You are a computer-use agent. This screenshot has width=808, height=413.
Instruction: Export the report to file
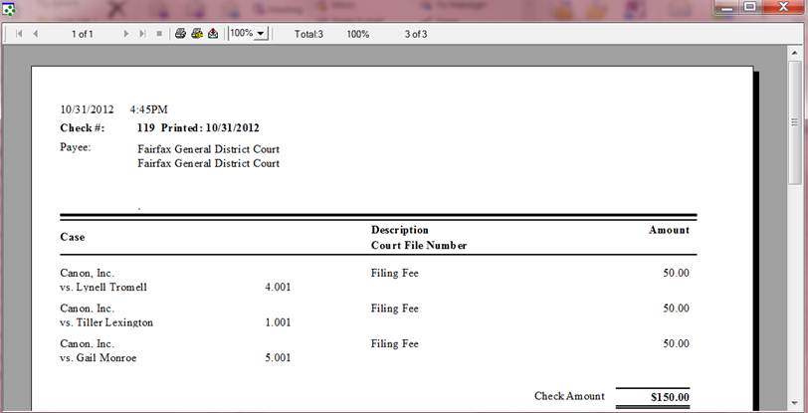(x=213, y=34)
